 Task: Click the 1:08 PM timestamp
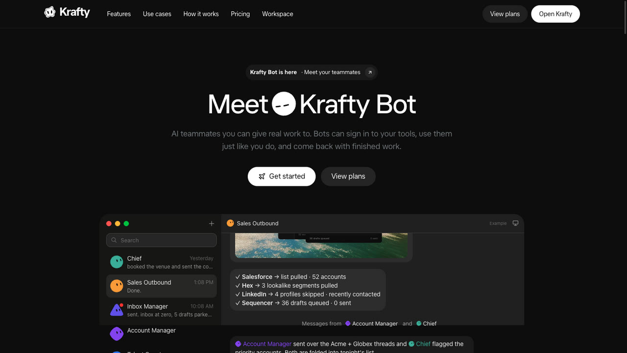point(203,282)
